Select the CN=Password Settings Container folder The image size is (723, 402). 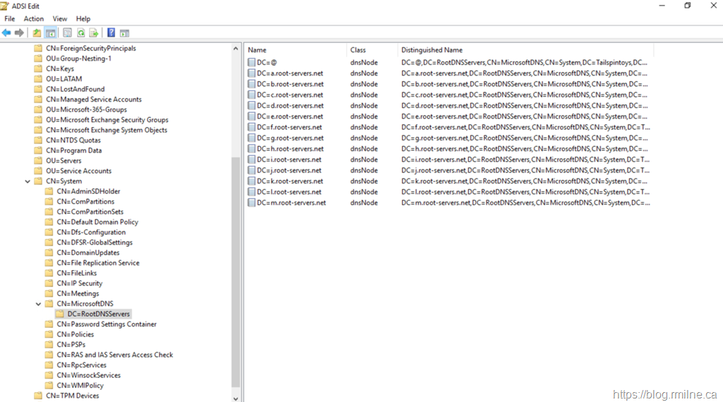pos(107,324)
